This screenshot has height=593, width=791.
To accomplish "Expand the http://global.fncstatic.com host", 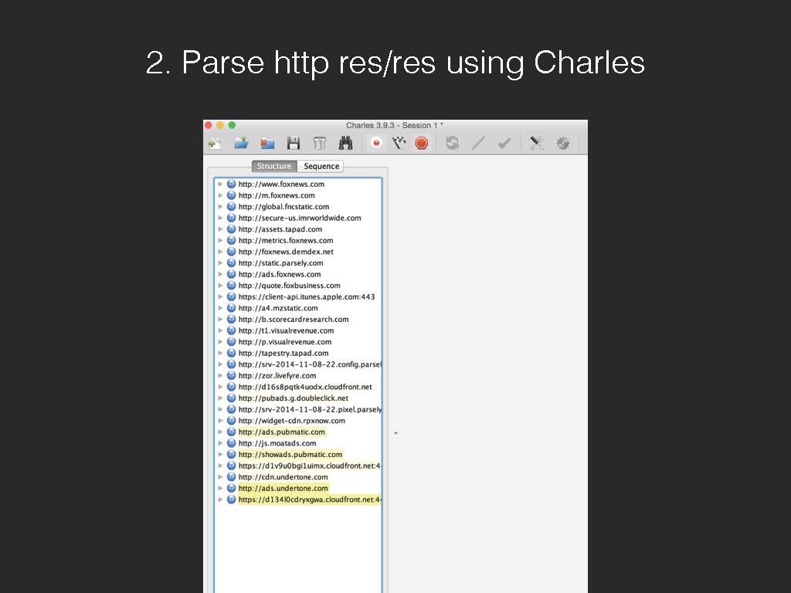I will (x=220, y=207).
